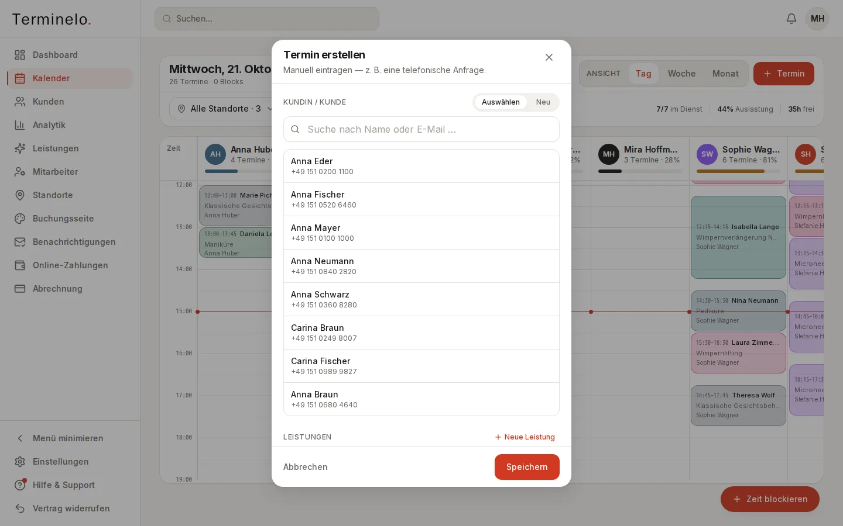Click the top Suchen search bar
Viewport: 843px width, 526px height.
coord(267,19)
